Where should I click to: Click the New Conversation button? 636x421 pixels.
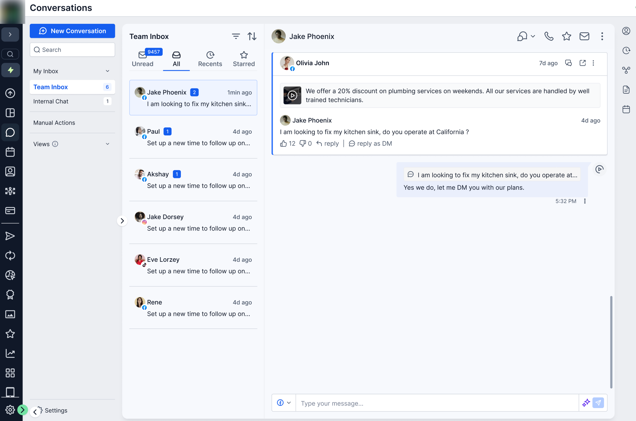tap(72, 31)
